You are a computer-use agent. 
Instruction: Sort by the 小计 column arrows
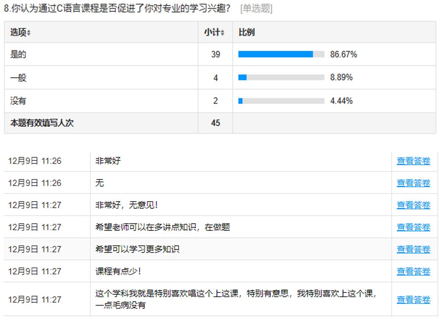click(x=223, y=33)
